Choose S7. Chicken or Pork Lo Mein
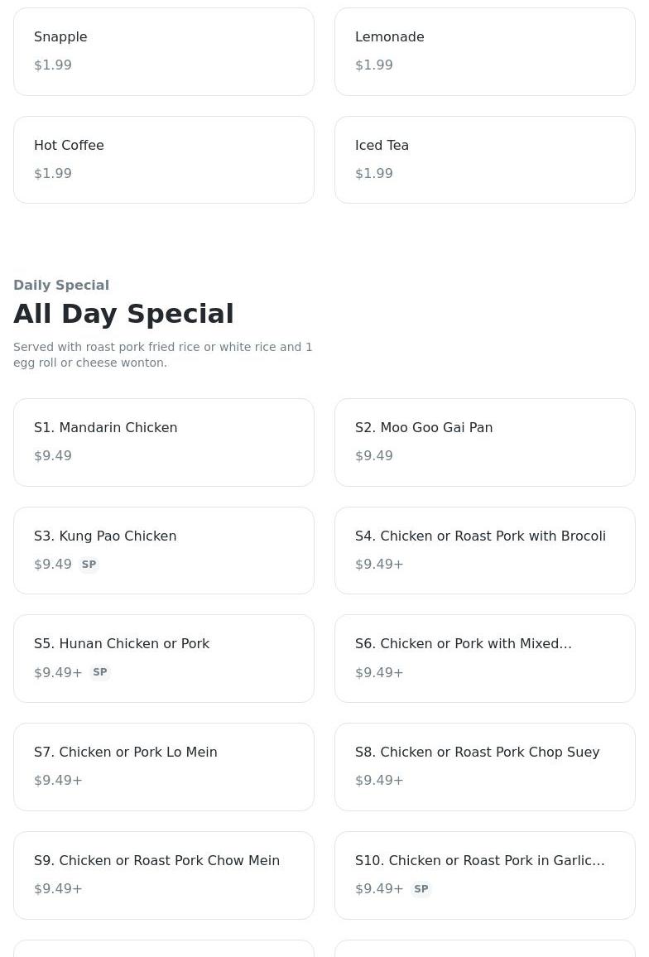Viewport: 649px width, 957px height. (163, 767)
